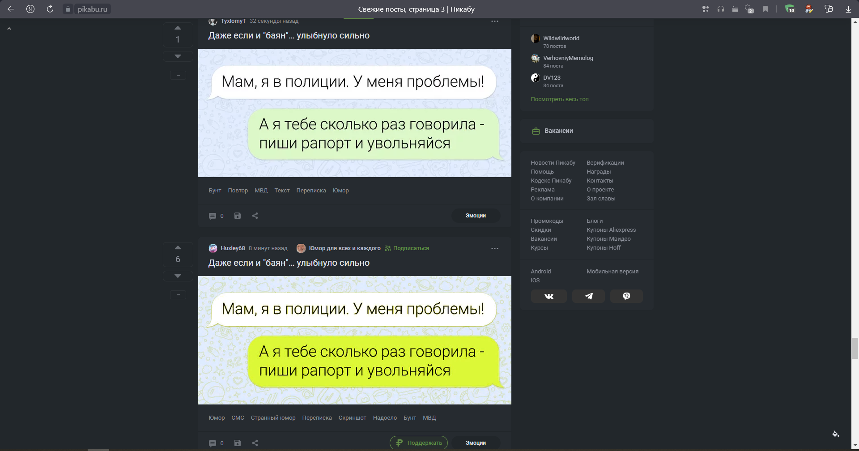Open Зал славы footer link
This screenshot has width=859, height=451.
[x=601, y=199]
